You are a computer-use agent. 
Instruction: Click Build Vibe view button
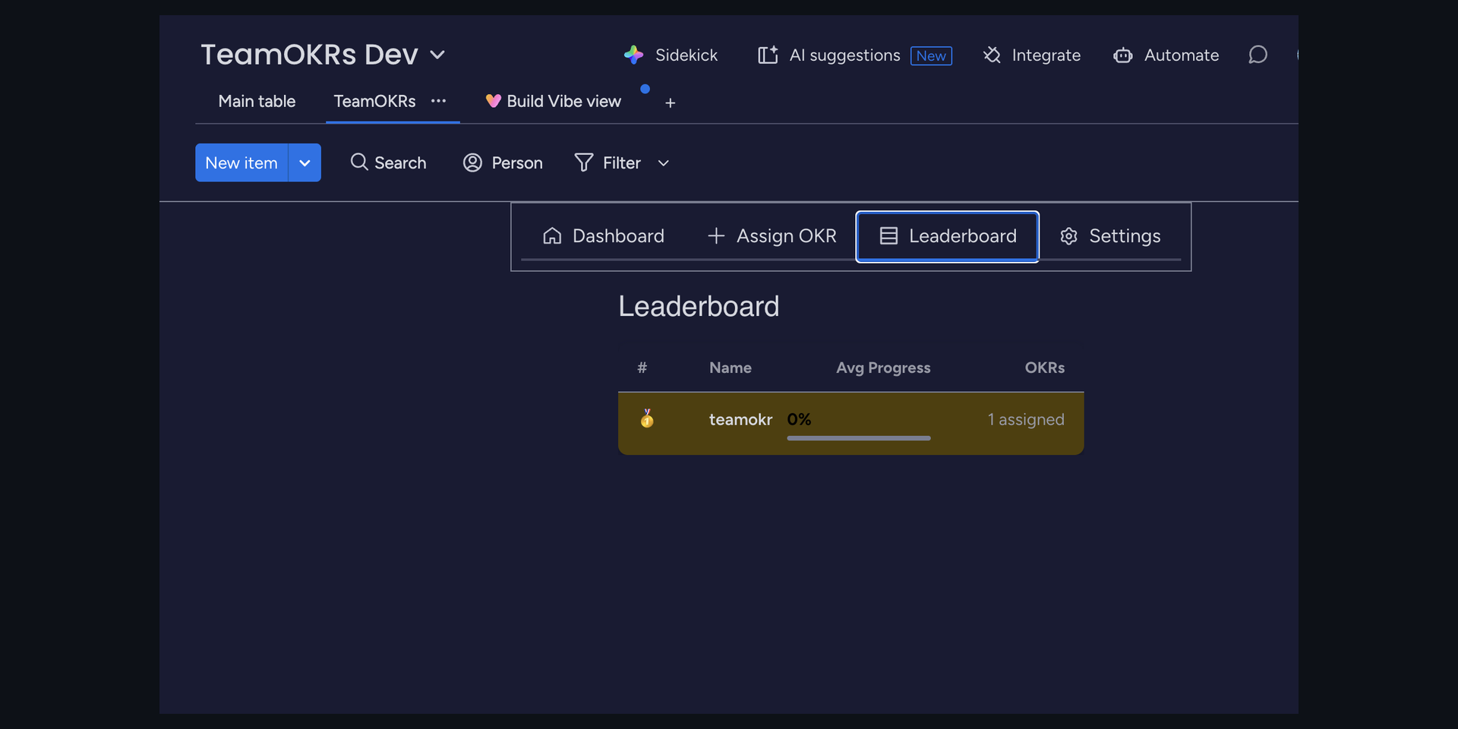(554, 101)
